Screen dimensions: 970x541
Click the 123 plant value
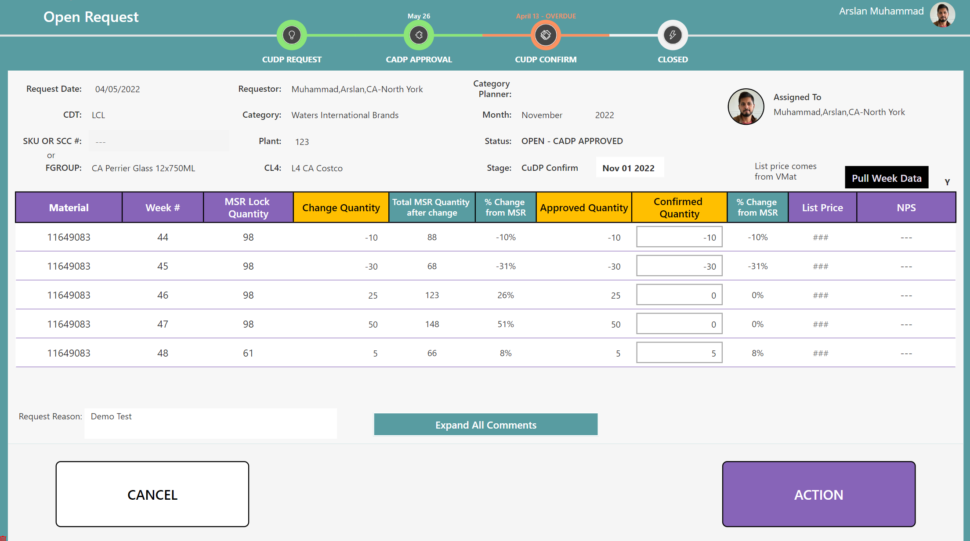coord(302,142)
